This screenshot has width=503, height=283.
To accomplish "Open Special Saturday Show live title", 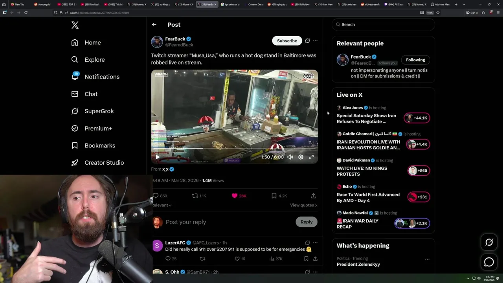I will point(366,119).
